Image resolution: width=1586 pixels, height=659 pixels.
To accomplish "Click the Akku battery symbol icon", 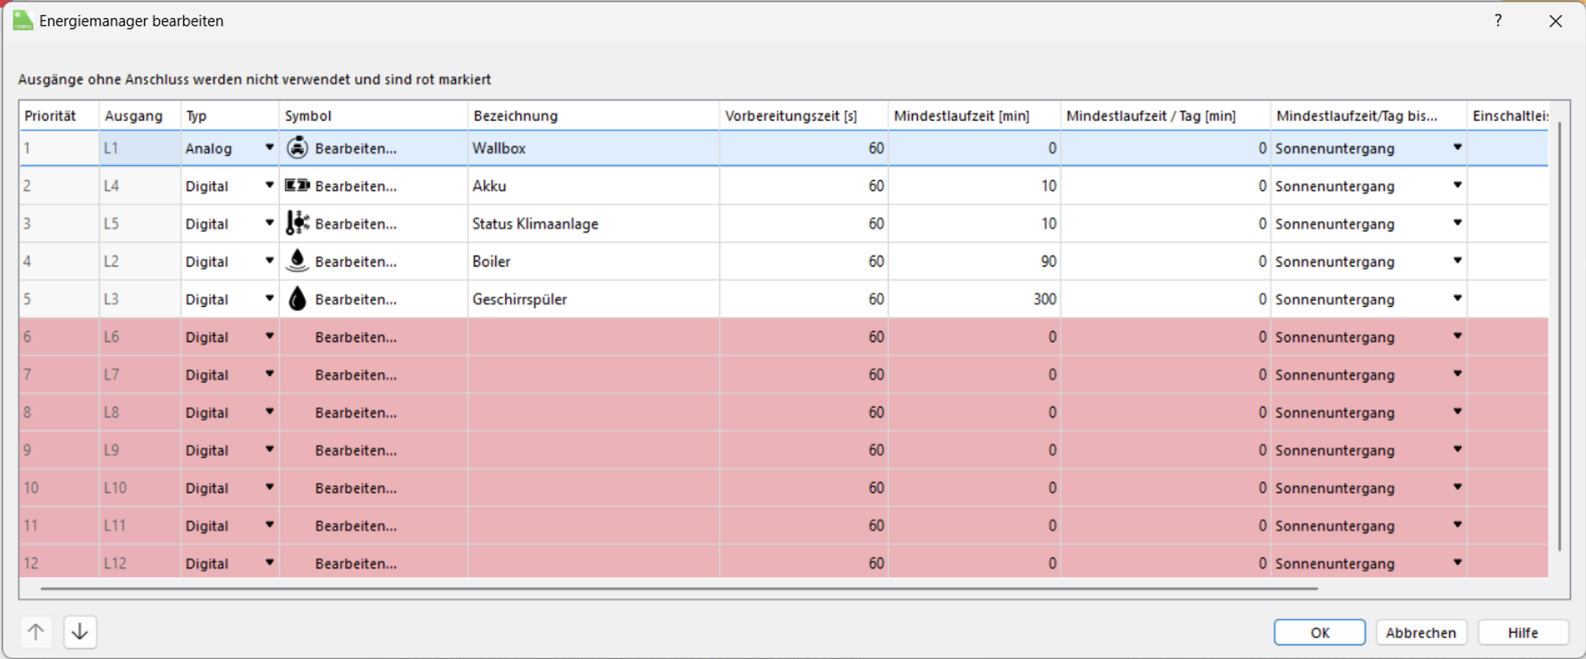I will pos(297,185).
